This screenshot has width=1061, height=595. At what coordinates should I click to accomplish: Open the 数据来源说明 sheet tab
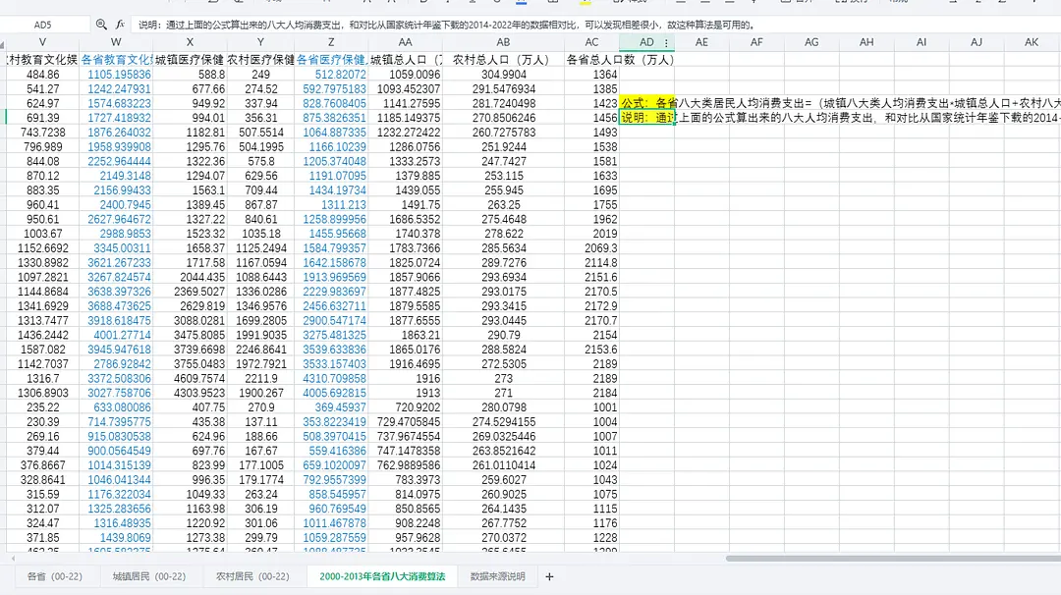coord(497,576)
